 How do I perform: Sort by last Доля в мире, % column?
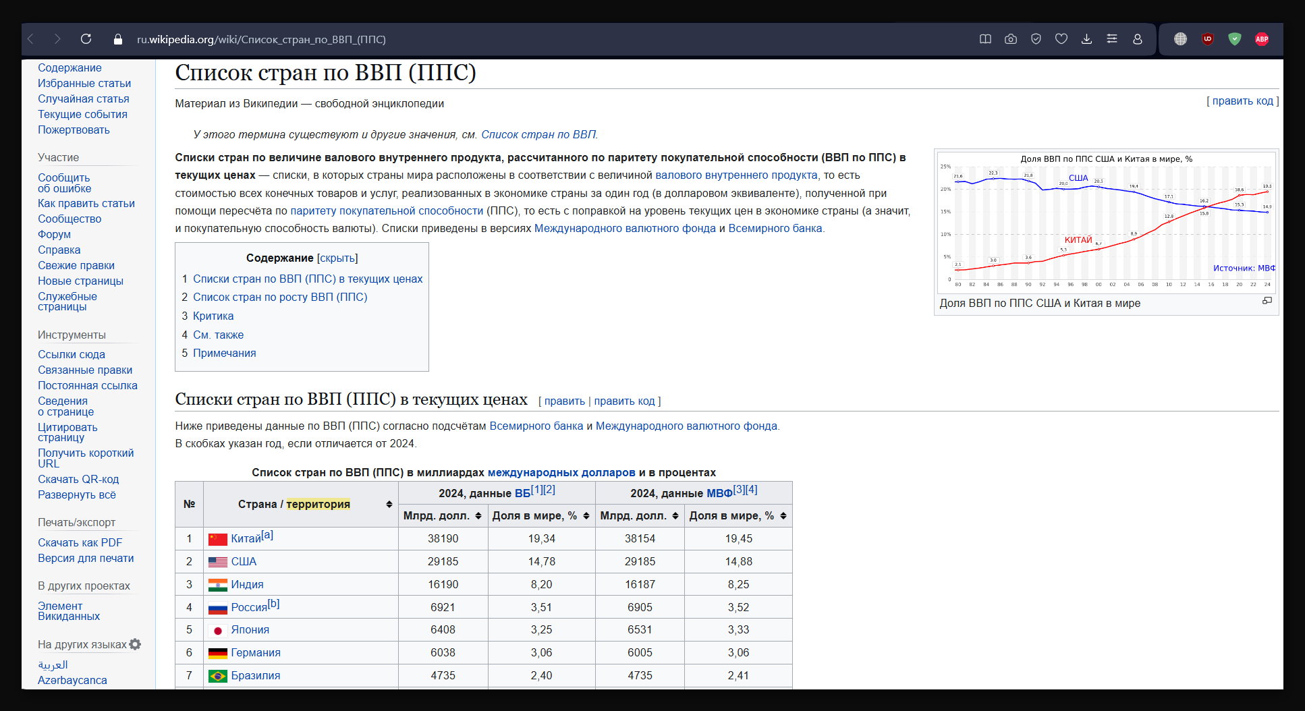(x=783, y=516)
